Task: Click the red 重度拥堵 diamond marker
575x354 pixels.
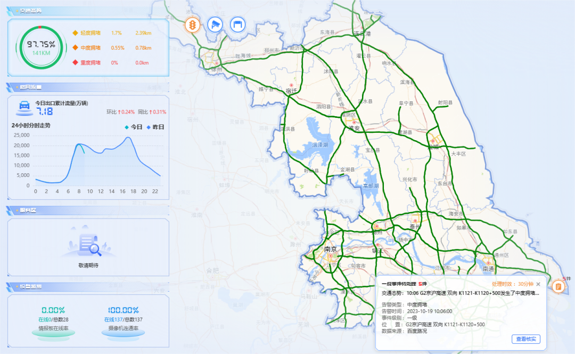Action: (x=75, y=63)
